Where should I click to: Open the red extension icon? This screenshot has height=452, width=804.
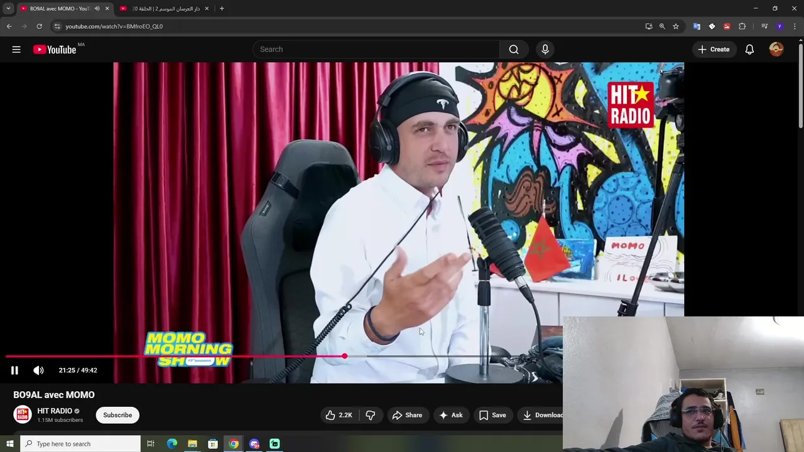727,26
